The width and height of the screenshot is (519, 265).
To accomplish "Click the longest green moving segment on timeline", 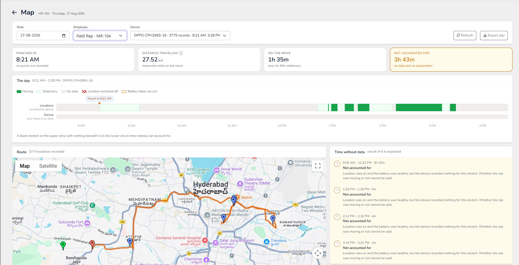I will click(x=419, y=107).
